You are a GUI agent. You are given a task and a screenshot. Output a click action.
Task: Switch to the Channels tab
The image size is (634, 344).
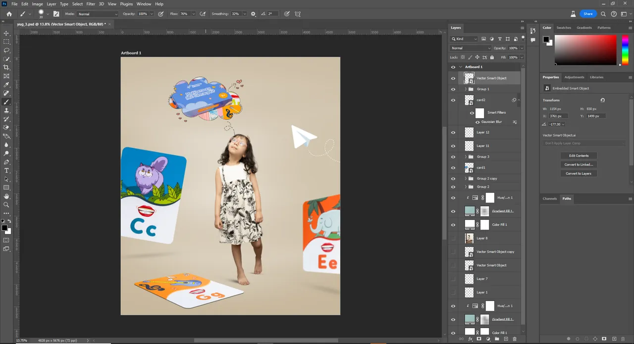[x=550, y=198]
